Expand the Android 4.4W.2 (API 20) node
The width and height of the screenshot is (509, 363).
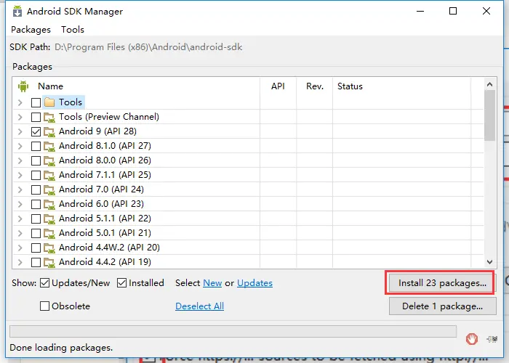pos(20,248)
